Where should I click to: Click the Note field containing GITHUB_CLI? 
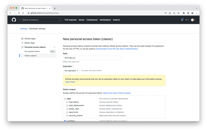click(92, 58)
